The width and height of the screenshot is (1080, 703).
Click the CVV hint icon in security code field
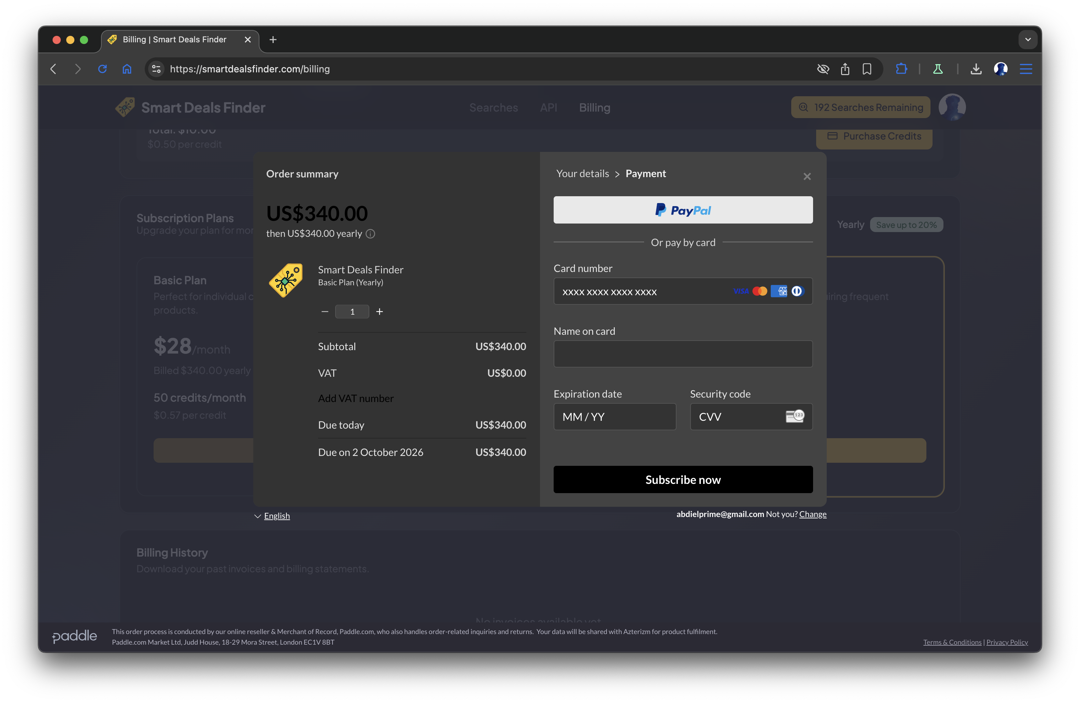click(795, 416)
